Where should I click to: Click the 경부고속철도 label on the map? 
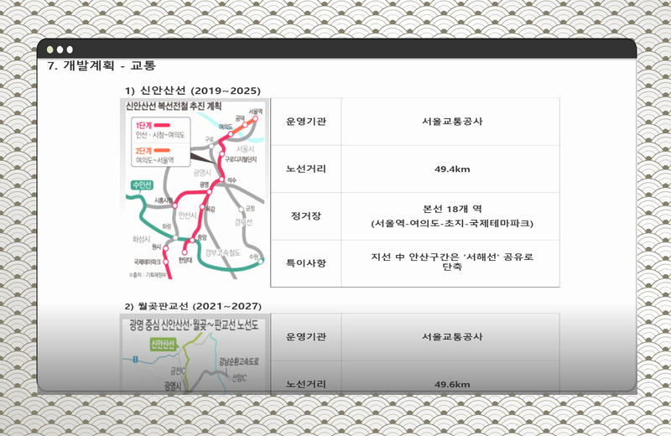(x=222, y=252)
